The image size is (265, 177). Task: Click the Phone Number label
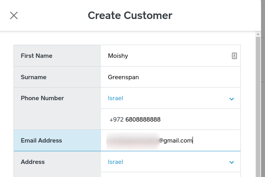42,98
